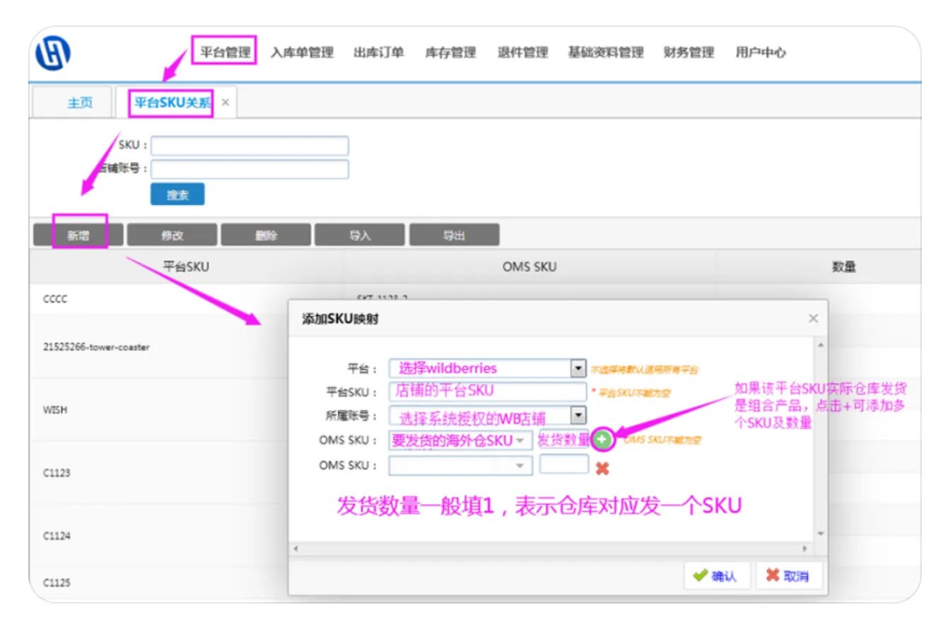The width and height of the screenshot is (950, 629).
Task: Click green plus icon to add SKU row
Action: pos(602,440)
